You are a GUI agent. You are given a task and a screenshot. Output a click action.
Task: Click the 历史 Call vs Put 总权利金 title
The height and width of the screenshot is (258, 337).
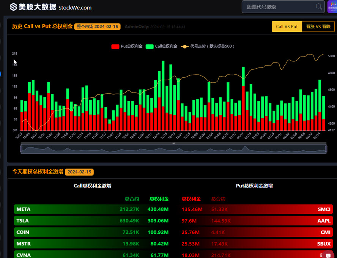point(43,27)
